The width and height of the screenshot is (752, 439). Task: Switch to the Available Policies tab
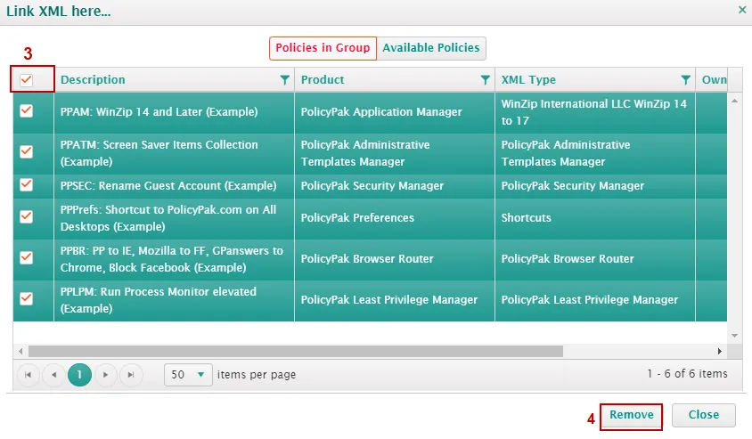[x=432, y=48]
